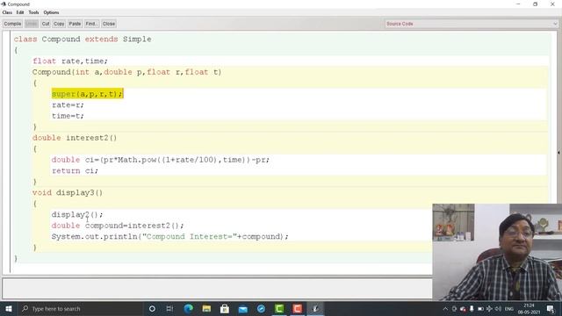Viewport: 562px width, 316px height.
Task: Show hidden system tray icons chevron
Action: pyautogui.click(x=445, y=308)
